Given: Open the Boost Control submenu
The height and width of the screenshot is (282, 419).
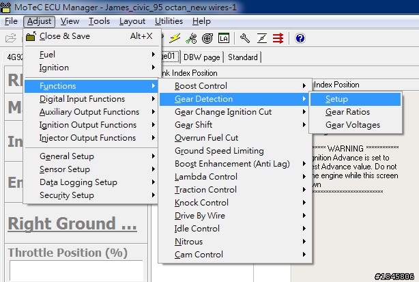Looking at the screenshot, I should click(234, 86).
